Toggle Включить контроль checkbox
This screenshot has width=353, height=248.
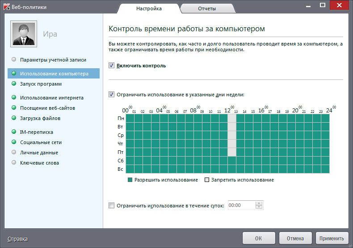click(x=111, y=66)
